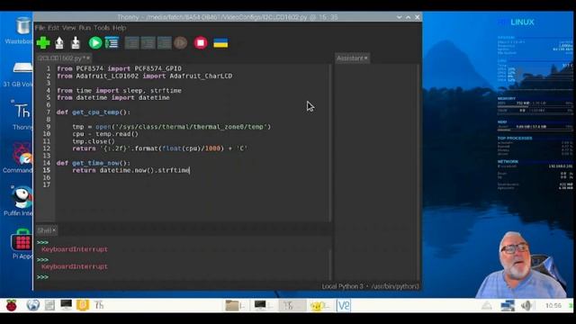
Task: Close the Assistant panel tab
Action: click(366, 58)
